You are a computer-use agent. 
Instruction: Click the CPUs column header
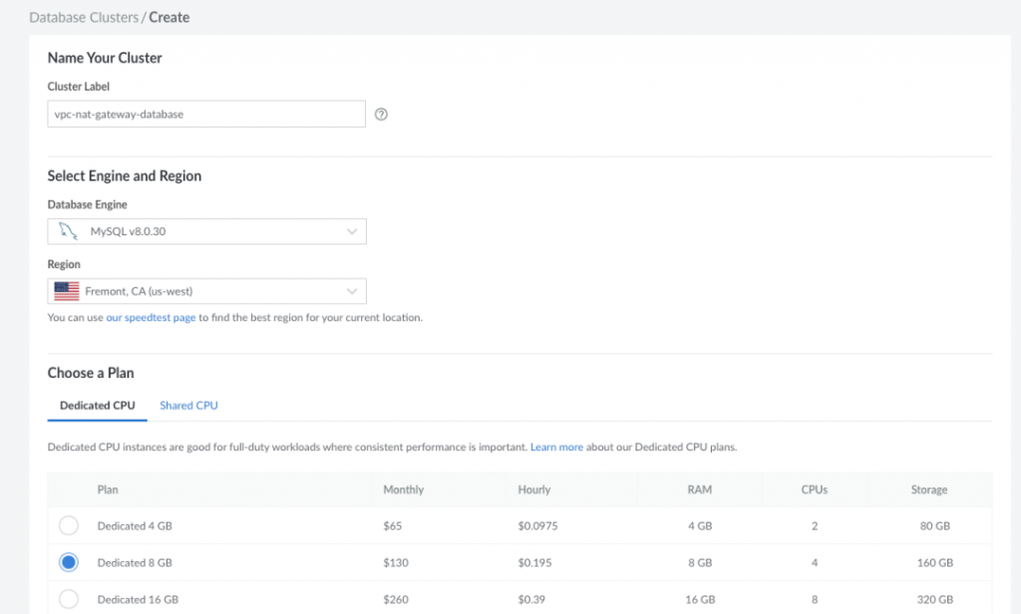814,489
